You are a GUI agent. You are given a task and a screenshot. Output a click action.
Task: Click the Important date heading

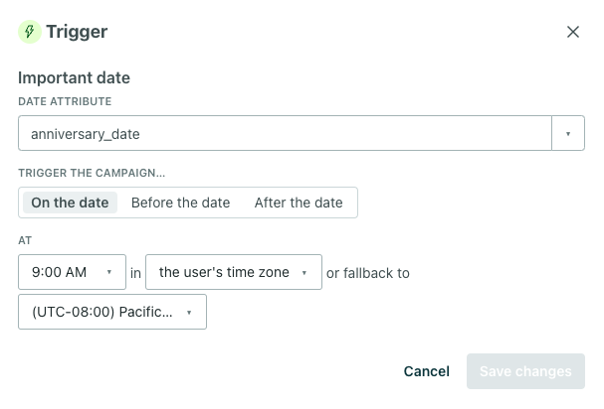74,77
